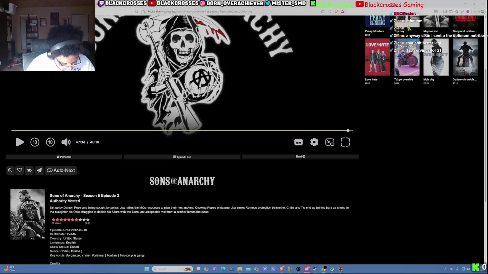Mute the video player volume
This screenshot has width=488, height=274.
pyautogui.click(x=66, y=142)
